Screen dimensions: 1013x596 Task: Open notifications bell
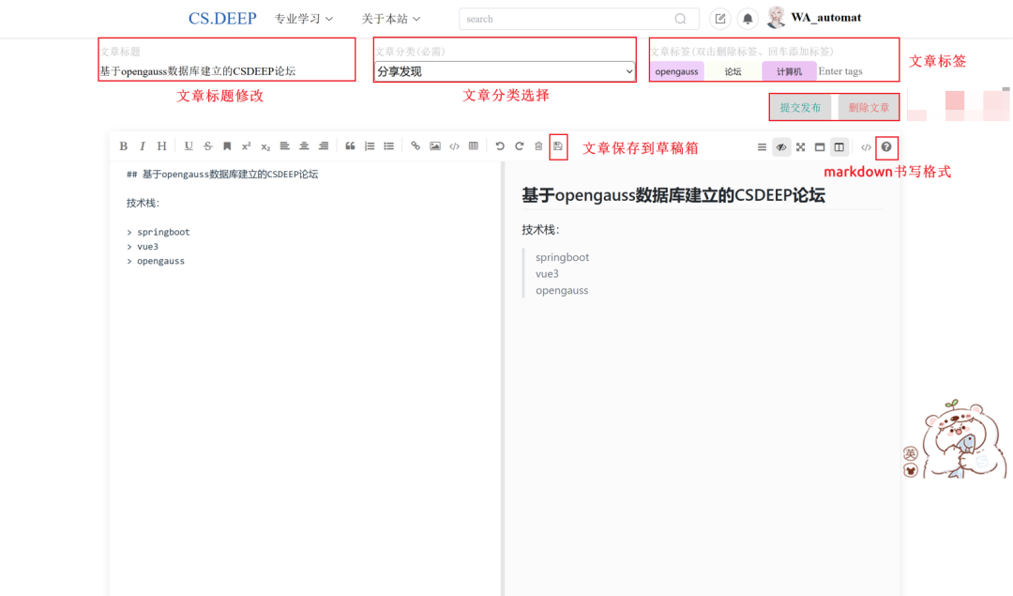coord(748,19)
